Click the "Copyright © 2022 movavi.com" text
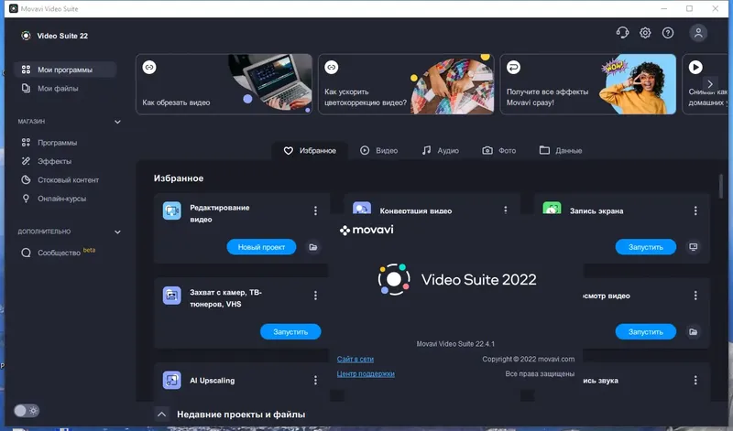The height and width of the screenshot is (431, 733). click(x=529, y=359)
